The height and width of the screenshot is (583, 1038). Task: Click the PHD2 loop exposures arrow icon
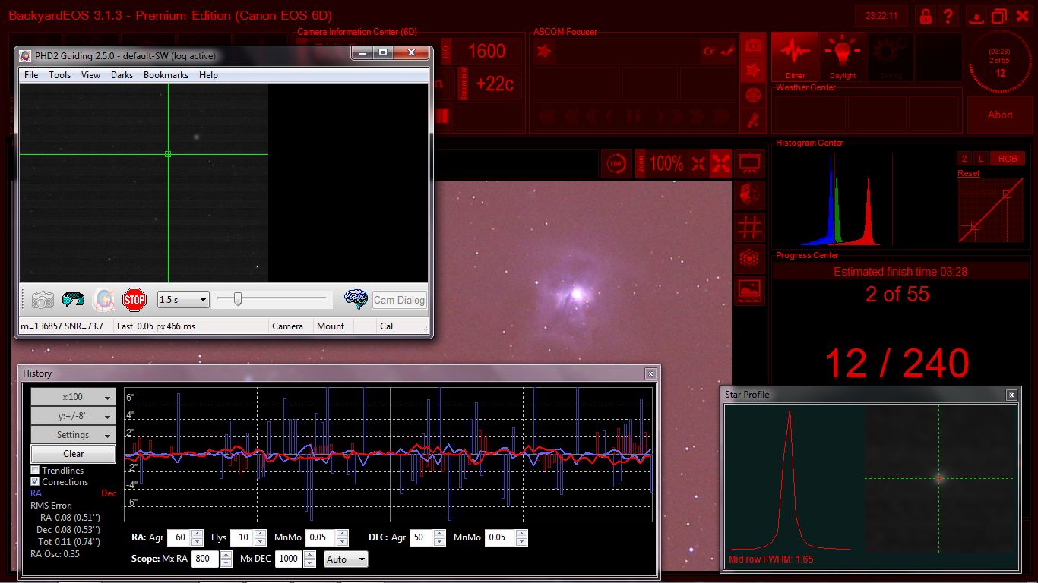74,300
